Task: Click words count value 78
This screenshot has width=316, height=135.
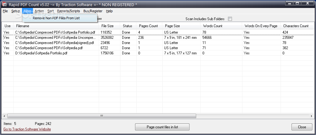Action: [204, 32]
